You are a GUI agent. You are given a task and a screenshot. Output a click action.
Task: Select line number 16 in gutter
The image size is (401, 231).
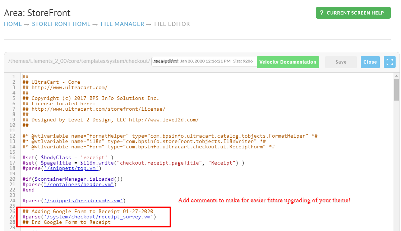click(12, 158)
